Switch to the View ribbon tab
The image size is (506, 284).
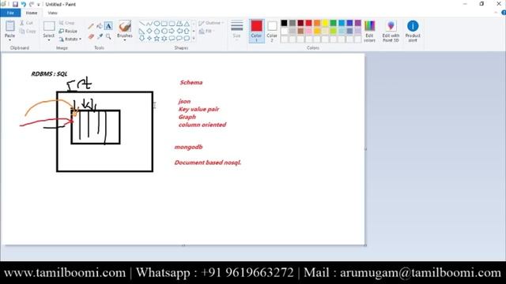tap(52, 13)
